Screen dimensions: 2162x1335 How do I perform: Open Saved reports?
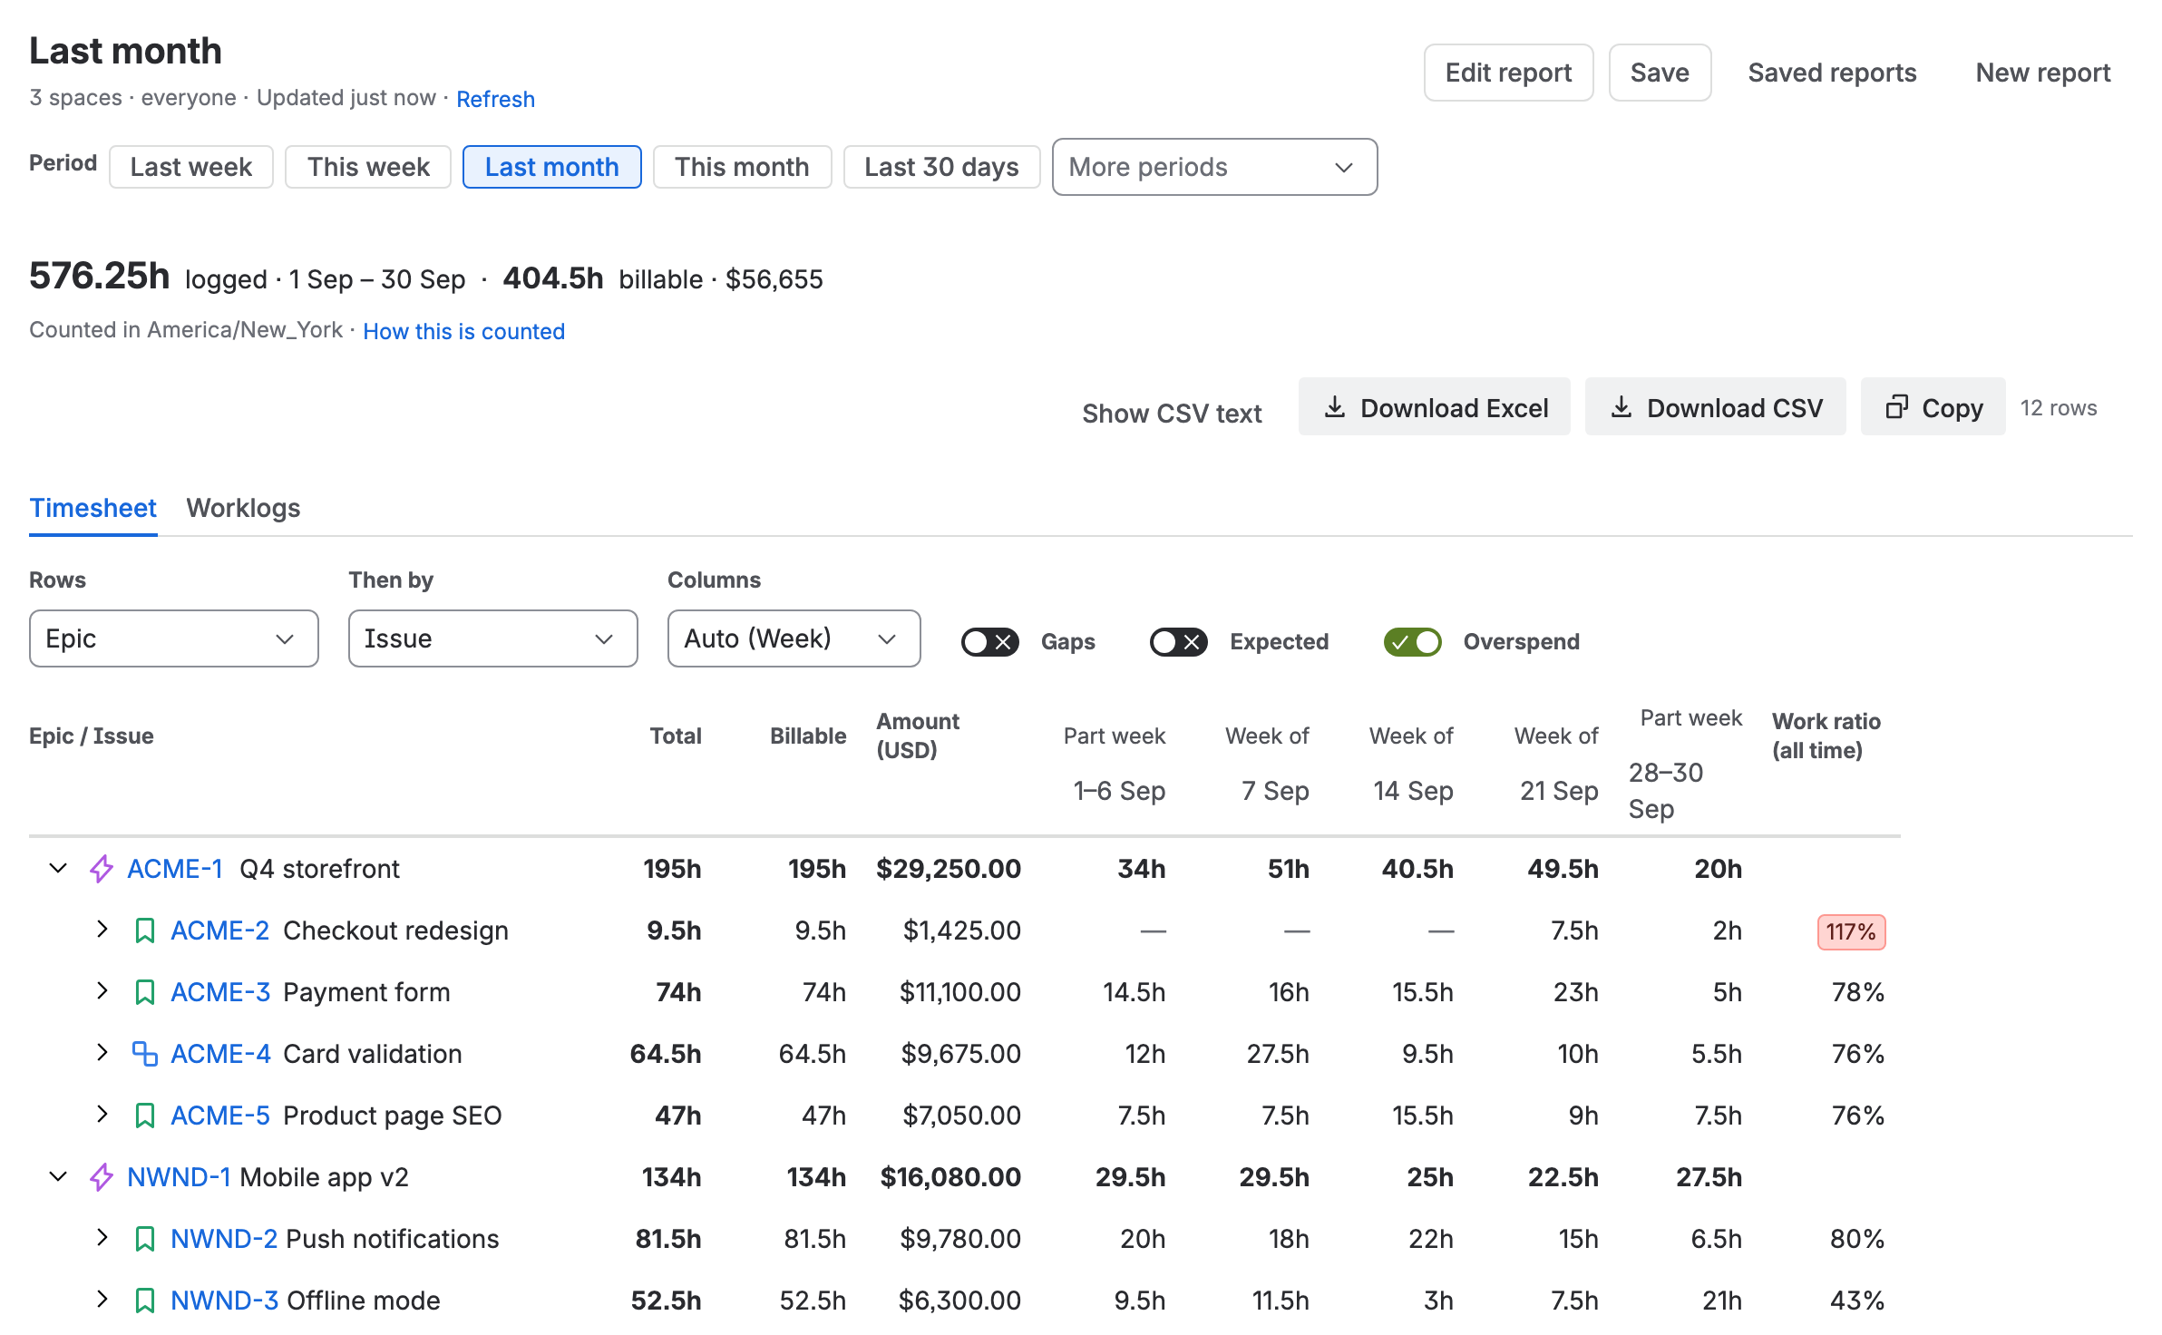(x=1832, y=73)
